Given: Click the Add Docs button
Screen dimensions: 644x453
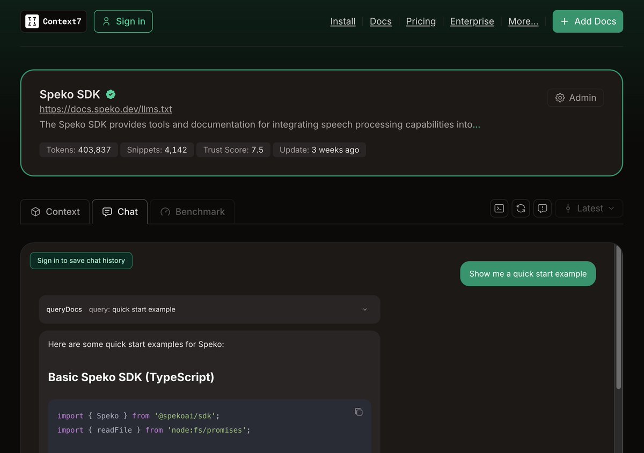Looking at the screenshot, I should coord(588,21).
